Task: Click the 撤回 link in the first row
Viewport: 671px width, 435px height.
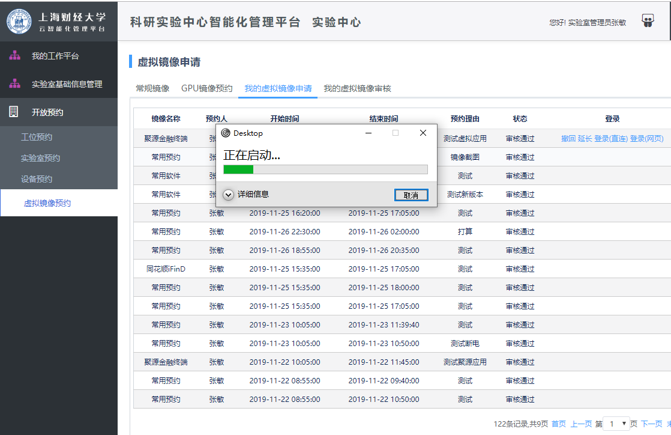Action: tap(568, 138)
